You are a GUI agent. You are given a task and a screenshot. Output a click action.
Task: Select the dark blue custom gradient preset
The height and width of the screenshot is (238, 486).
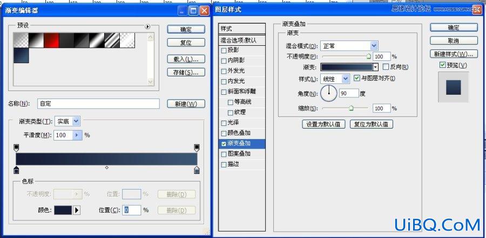21,55
